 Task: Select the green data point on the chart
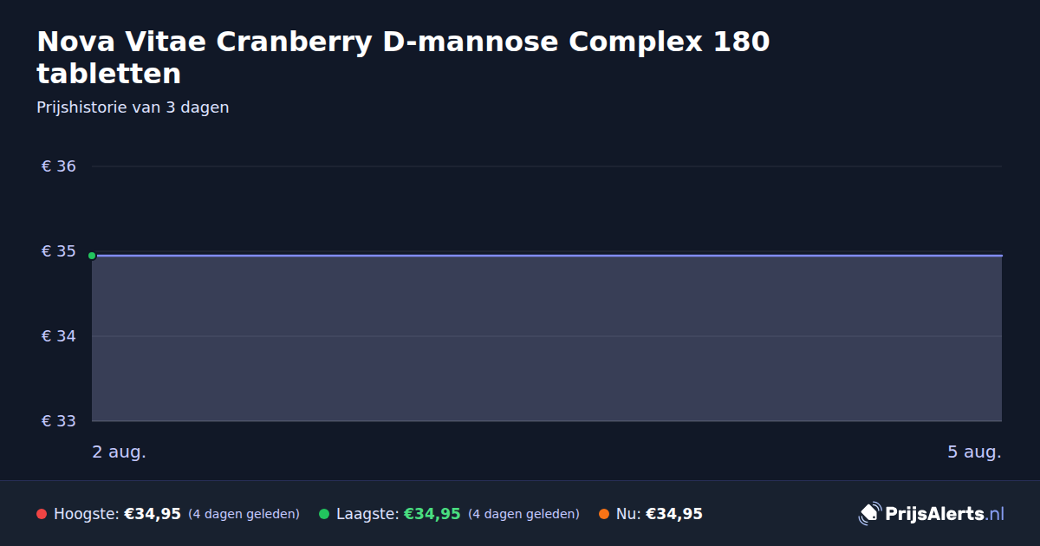pyautogui.click(x=92, y=256)
